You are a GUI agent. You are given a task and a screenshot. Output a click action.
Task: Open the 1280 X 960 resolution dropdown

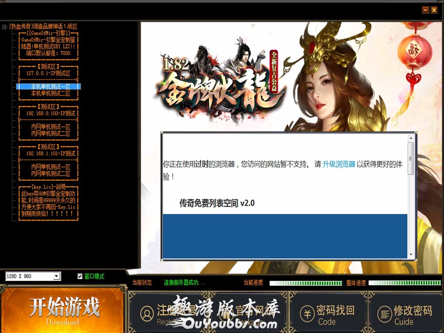tap(57, 276)
